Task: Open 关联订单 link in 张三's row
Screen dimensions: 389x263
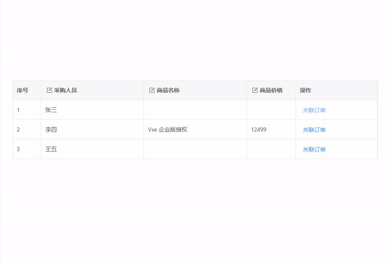Action: [x=314, y=110]
